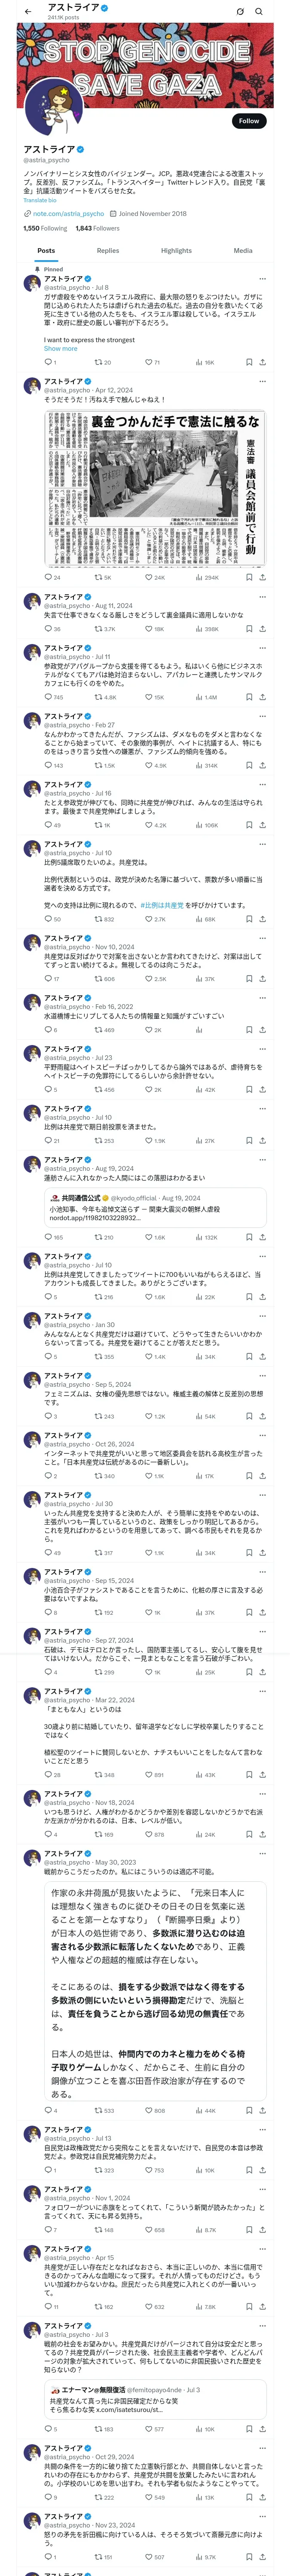Open more options on the pinned post
Image resolution: width=290 pixels, height=2576 pixels.
coord(262,279)
